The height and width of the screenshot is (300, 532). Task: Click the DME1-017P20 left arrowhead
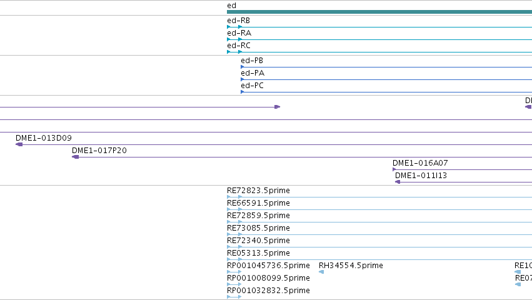click(75, 157)
